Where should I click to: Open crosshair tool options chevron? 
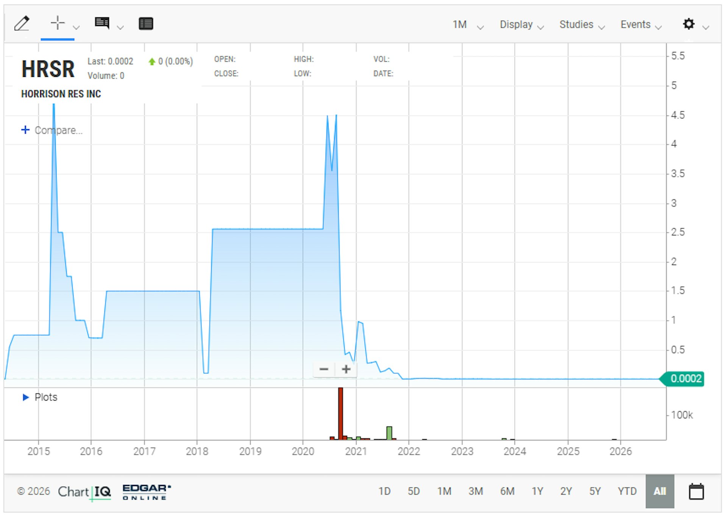coord(76,27)
